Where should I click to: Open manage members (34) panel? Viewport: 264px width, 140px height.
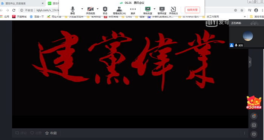tap(120, 11)
